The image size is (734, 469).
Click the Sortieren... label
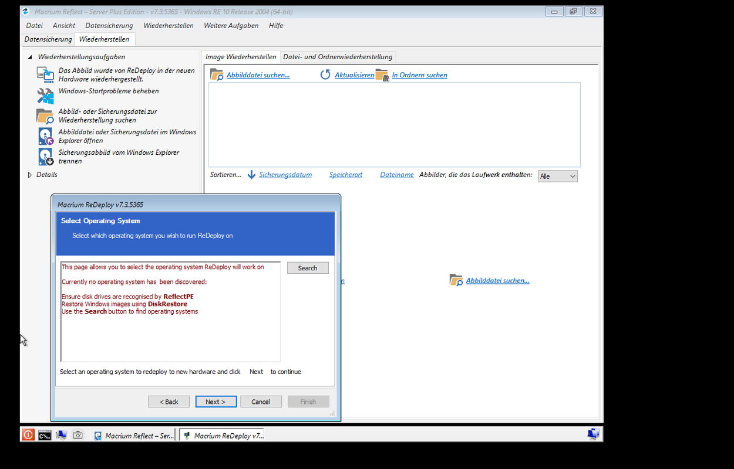(225, 175)
